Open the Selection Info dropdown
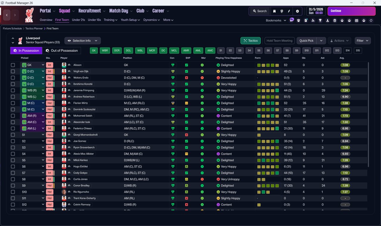Viewport: 381px width, 226px height. point(82,41)
